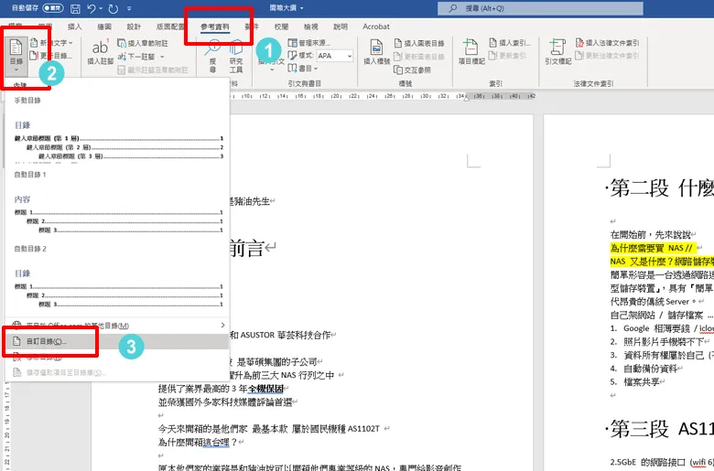
Task: Click 插入圖表目錄 insert table of figures
Action: 419,43
